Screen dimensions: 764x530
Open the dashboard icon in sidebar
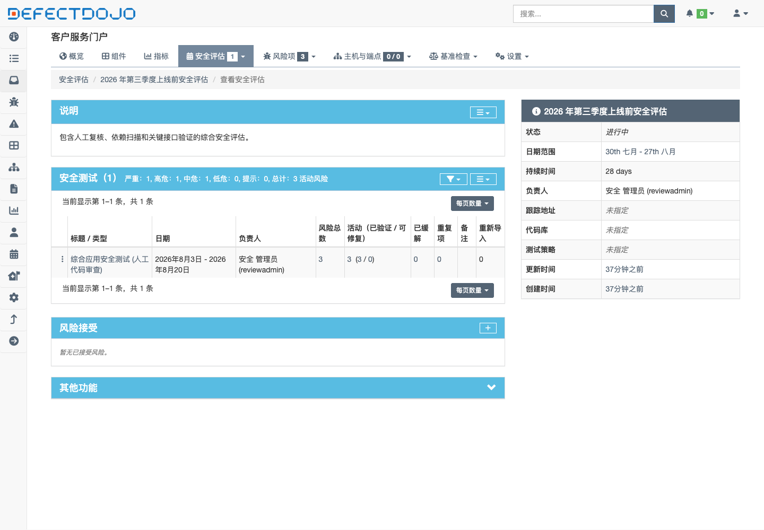(14, 37)
